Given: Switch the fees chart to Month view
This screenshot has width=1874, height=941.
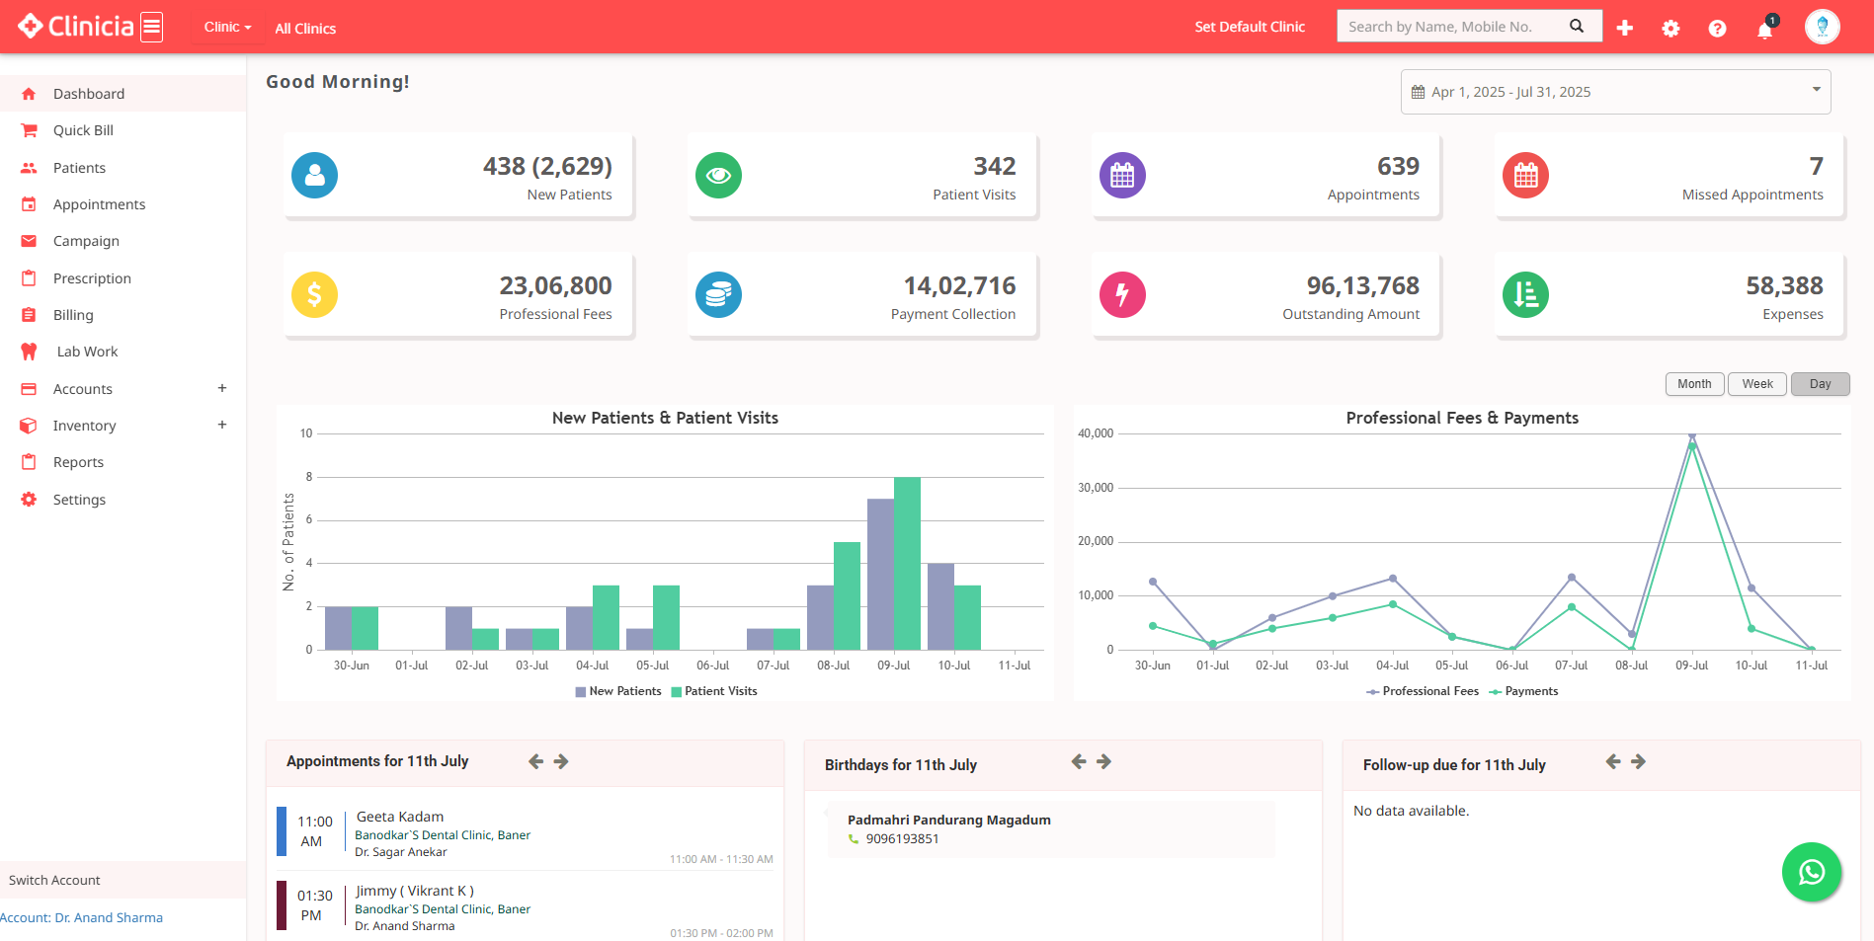Looking at the screenshot, I should click(x=1694, y=383).
